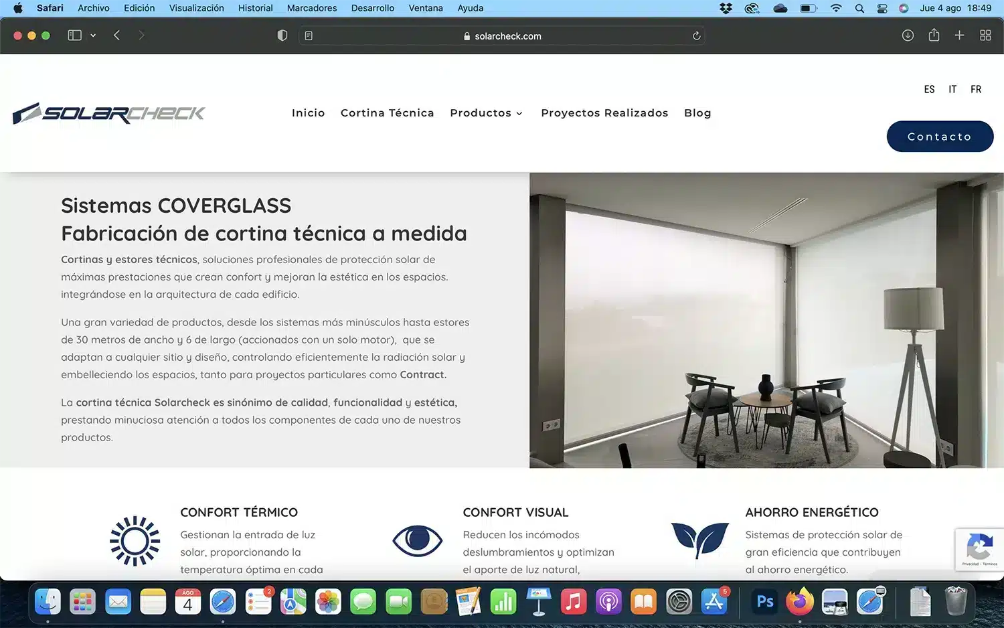
Task: Click the Solarcheck logo
Action: (x=109, y=114)
